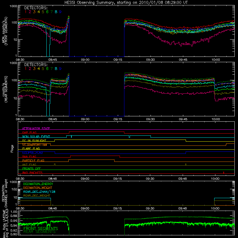Screen dimensions: 238x238
Task: Pick detector 6 in the rear segments legend
Action: (x=47, y=69)
